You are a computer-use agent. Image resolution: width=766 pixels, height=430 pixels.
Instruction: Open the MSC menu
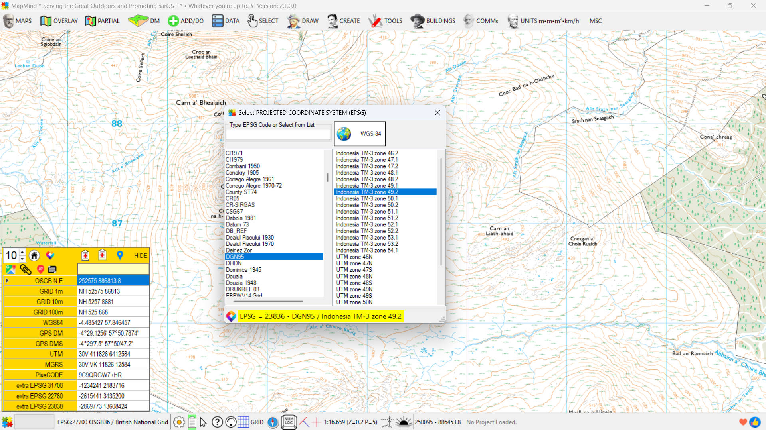[596, 21]
